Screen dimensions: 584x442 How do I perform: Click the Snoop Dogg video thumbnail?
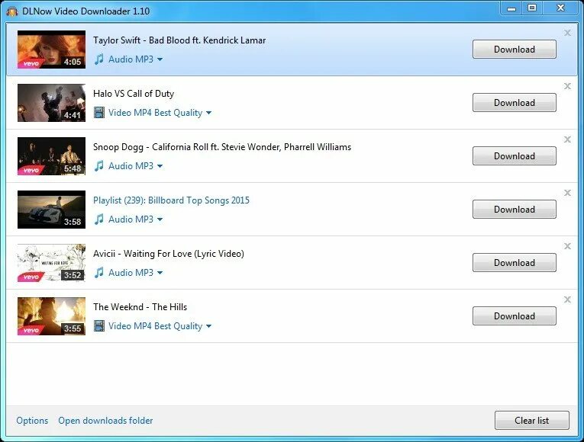click(51, 156)
